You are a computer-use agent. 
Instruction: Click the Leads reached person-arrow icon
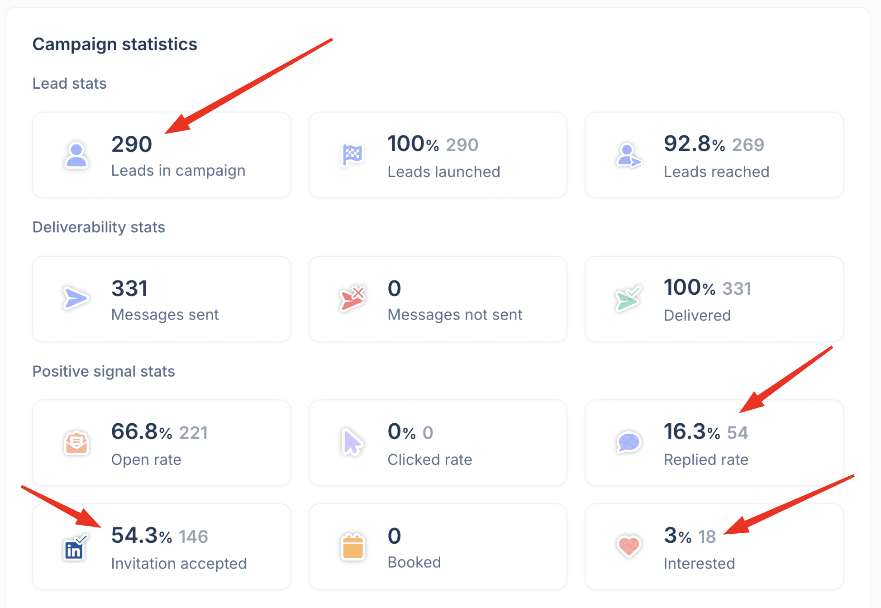pos(628,156)
